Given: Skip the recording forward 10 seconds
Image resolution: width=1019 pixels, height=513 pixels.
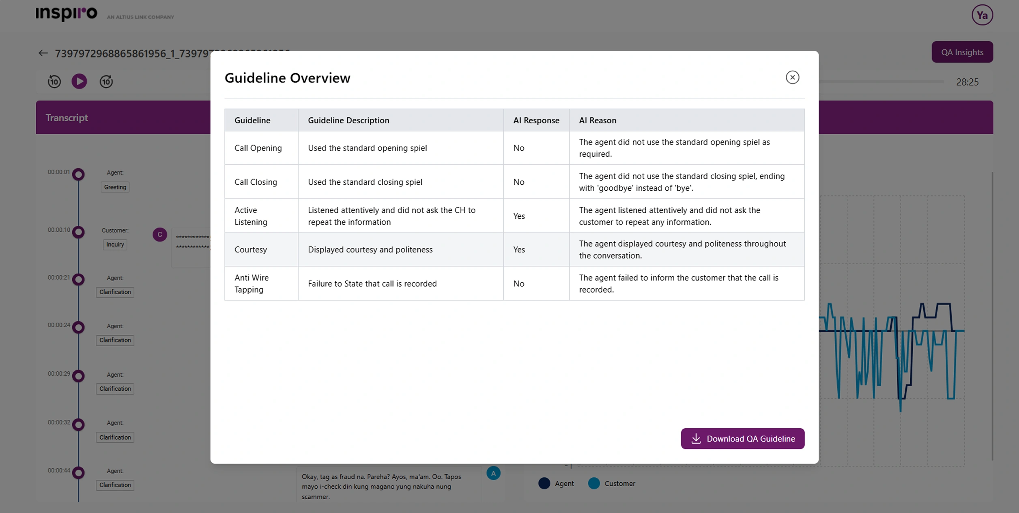Looking at the screenshot, I should [106, 82].
